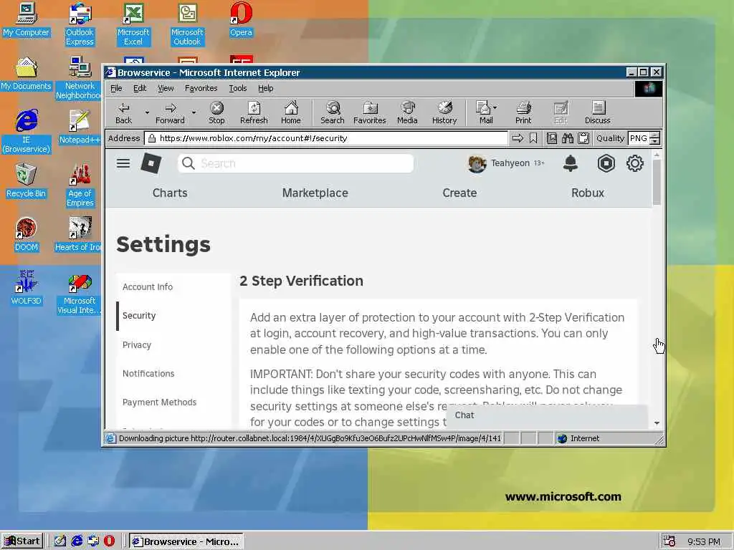Image resolution: width=734 pixels, height=550 pixels.
Task: Go to Create page
Action: pyautogui.click(x=459, y=193)
